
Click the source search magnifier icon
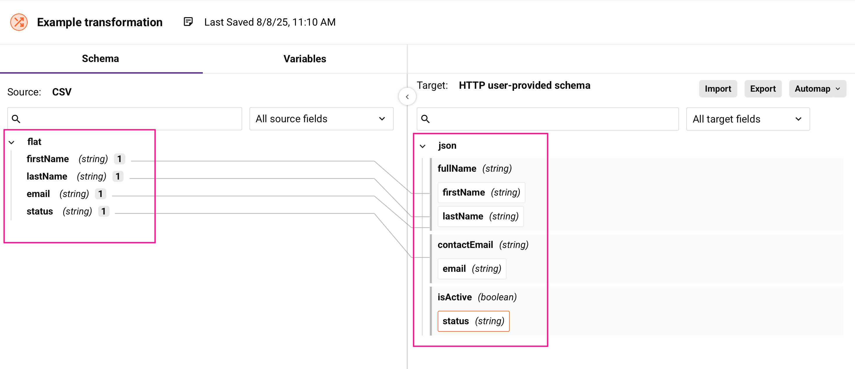[16, 119]
